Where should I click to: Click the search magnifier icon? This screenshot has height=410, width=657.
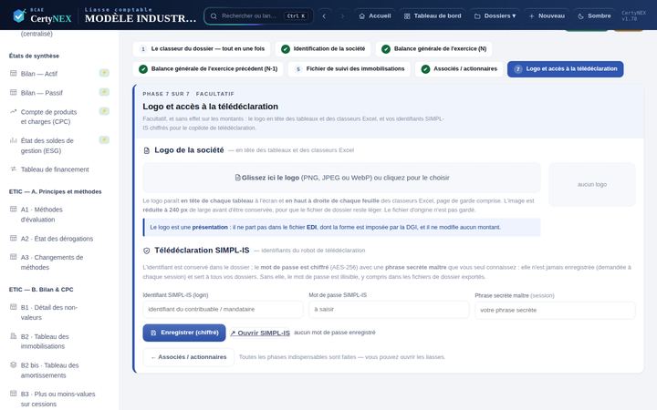coord(214,15)
